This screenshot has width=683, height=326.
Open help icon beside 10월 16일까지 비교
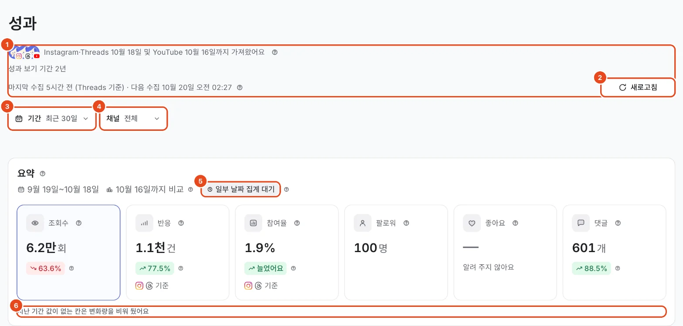click(x=190, y=190)
